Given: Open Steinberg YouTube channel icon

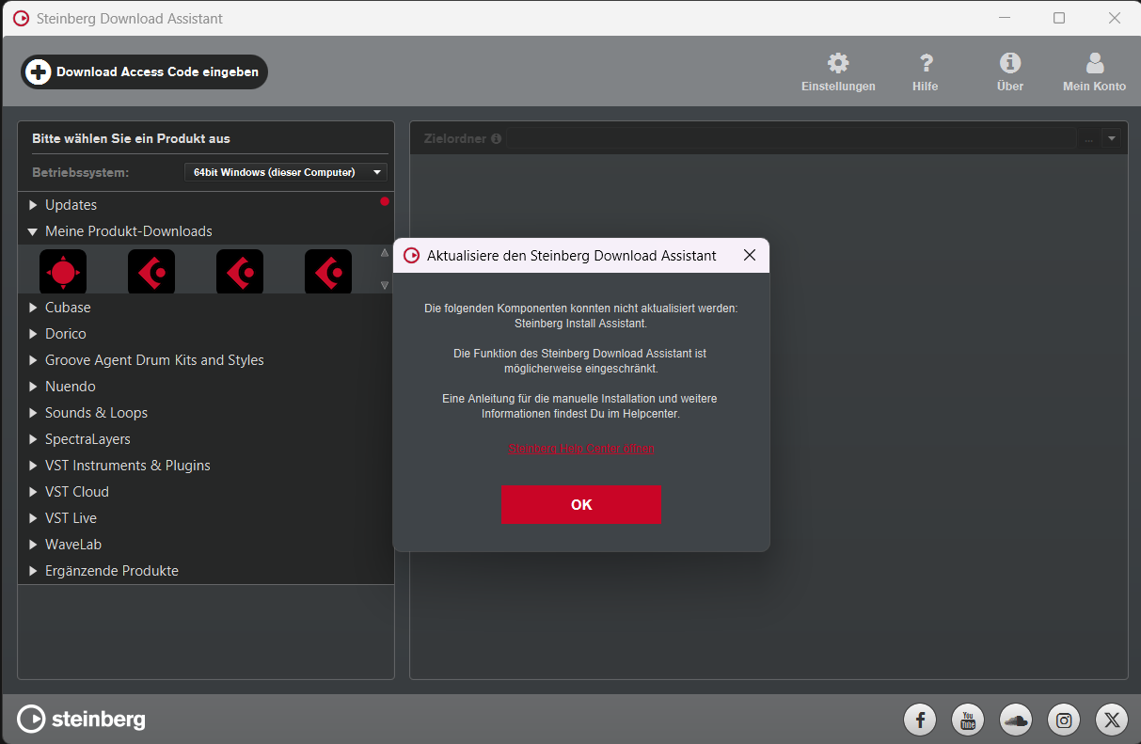Looking at the screenshot, I should pyautogui.click(x=968, y=720).
